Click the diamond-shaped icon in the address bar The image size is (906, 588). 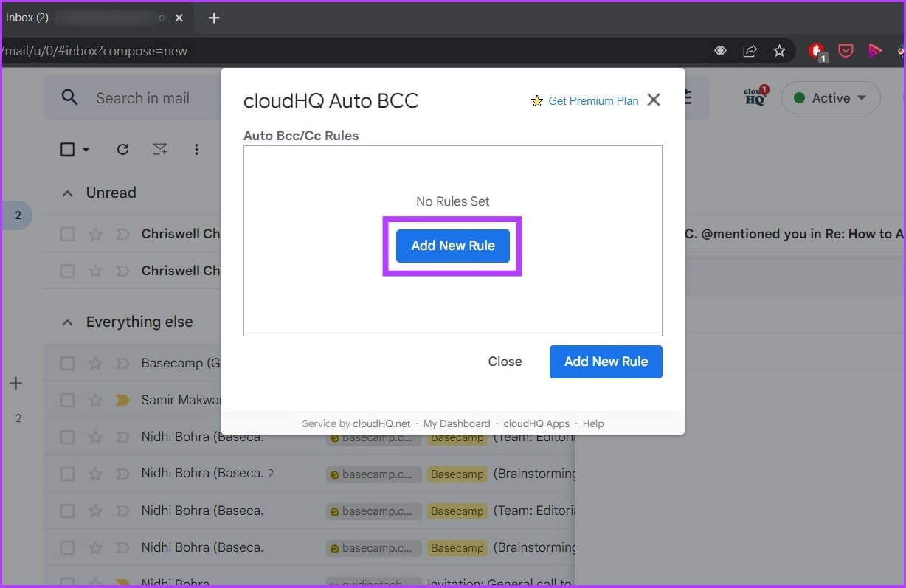[720, 51]
